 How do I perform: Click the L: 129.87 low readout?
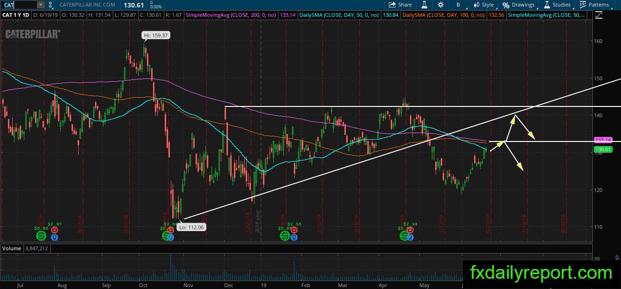point(126,15)
